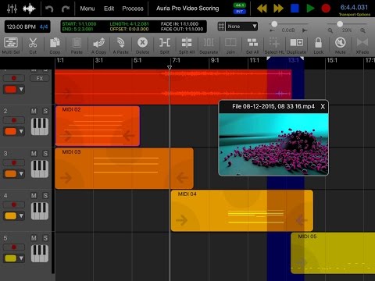
Task: Click the 6:4.4.031 position counter
Action: tap(354, 7)
